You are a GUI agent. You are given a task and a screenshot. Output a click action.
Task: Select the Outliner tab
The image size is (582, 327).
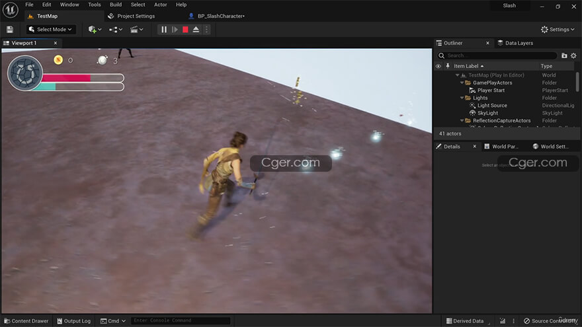(453, 43)
